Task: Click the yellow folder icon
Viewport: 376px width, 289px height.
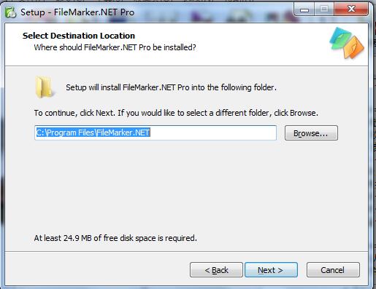Action: [44, 87]
